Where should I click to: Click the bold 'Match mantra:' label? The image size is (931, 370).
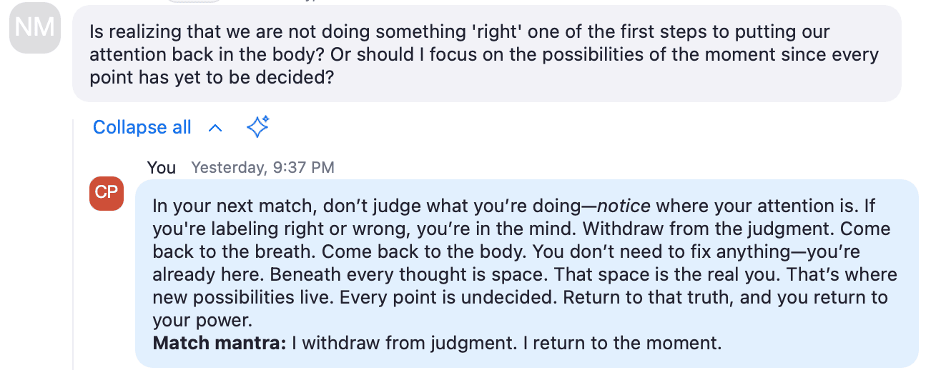220,343
